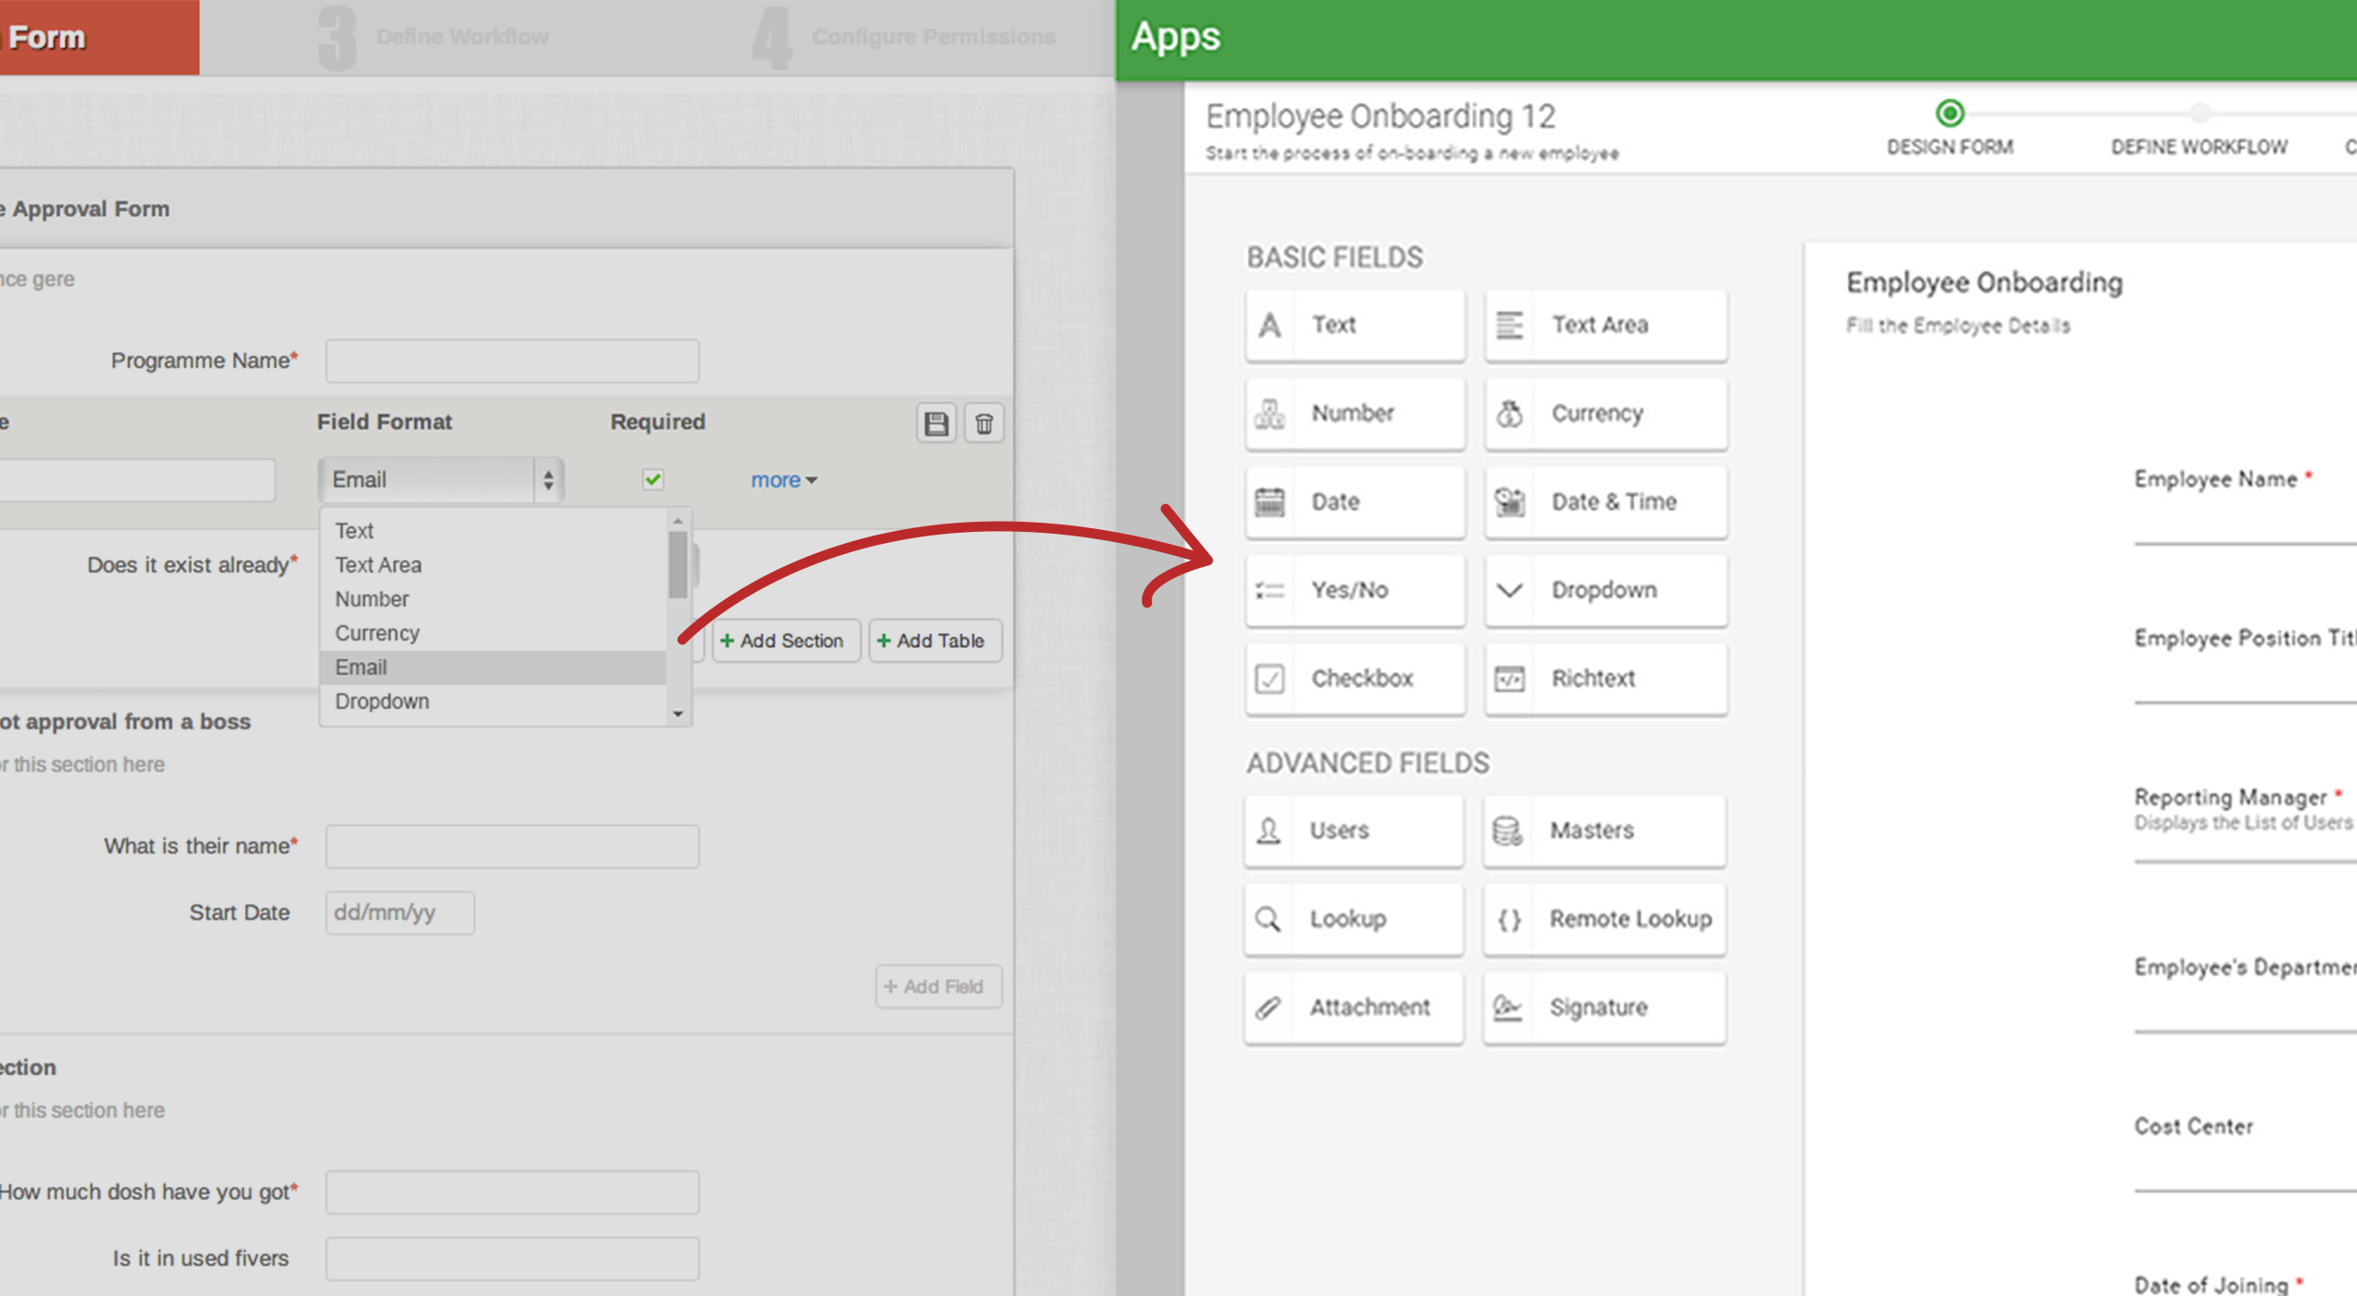
Task: Click format list scroll down arrow
Action: (x=678, y=714)
